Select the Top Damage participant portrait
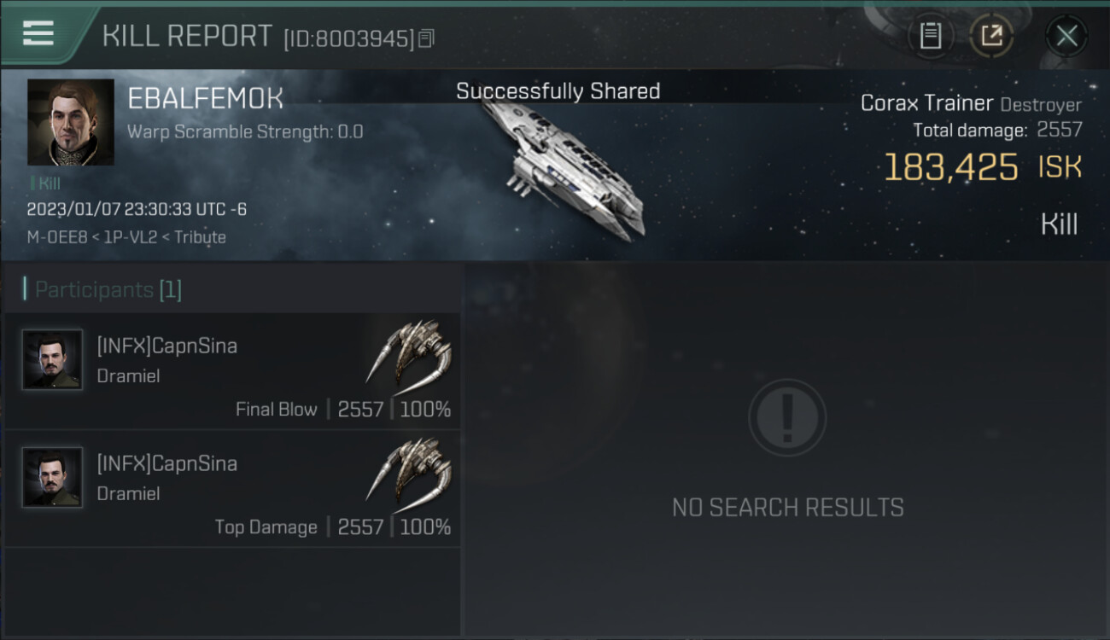 point(53,478)
